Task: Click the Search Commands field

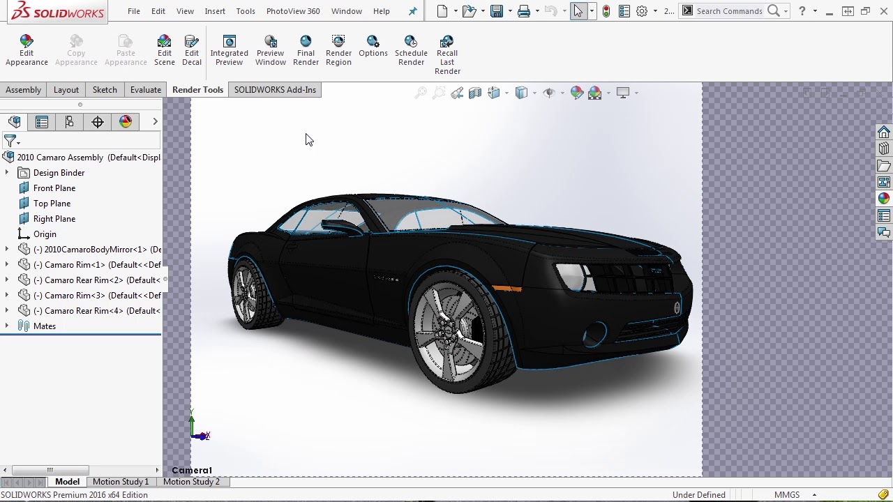Action: coord(729,11)
